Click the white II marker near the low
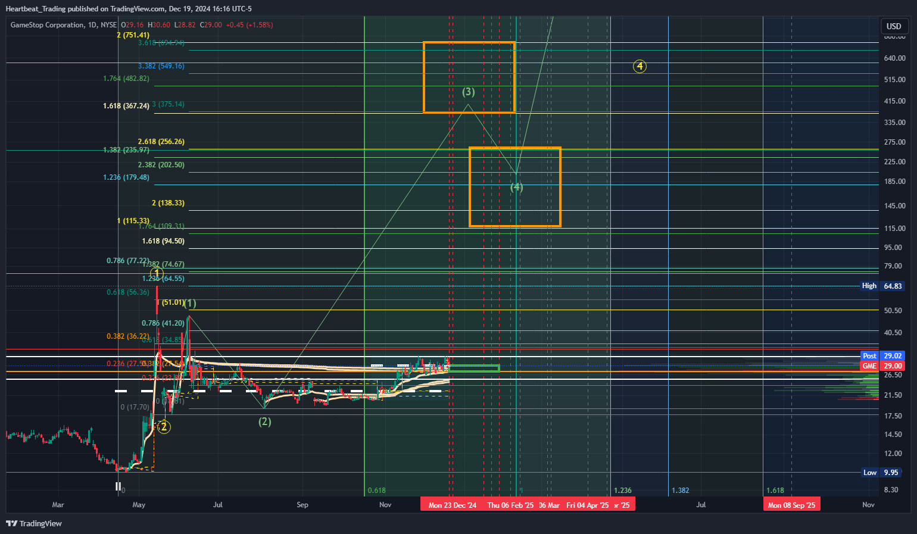 click(x=118, y=486)
